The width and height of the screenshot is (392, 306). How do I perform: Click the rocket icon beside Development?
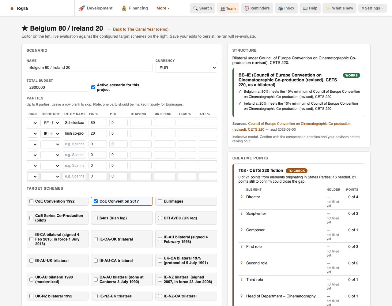tap(82, 8)
